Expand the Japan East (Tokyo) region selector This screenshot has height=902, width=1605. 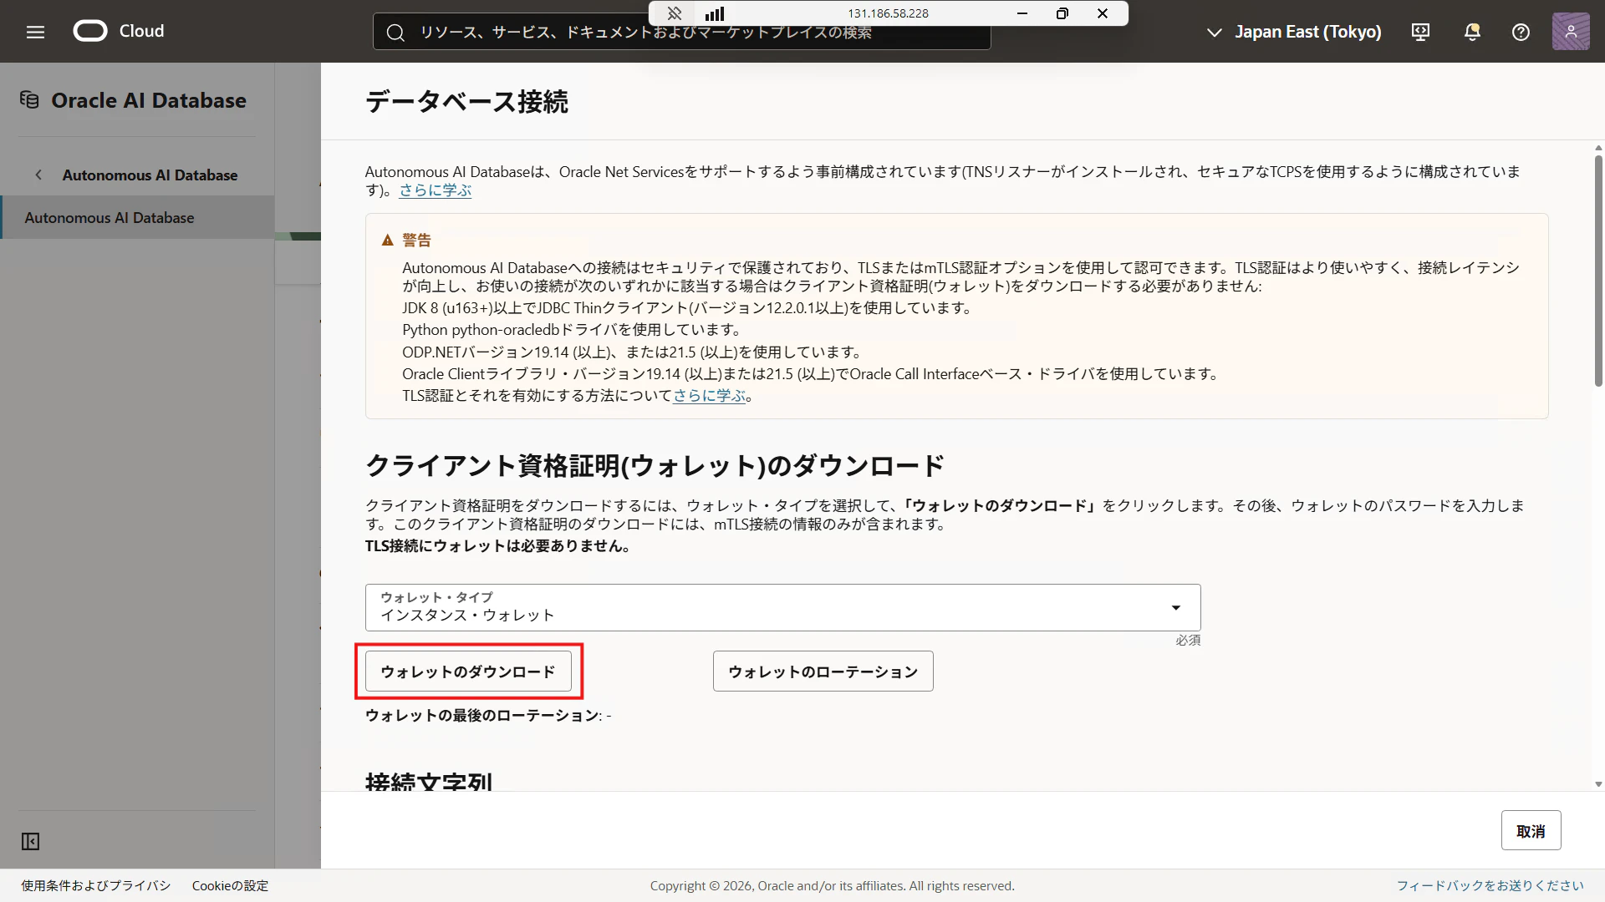point(1294,32)
